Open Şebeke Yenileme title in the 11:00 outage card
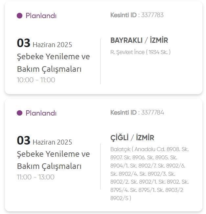The height and width of the screenshot is (214, 206). click(x=53, y=160)
